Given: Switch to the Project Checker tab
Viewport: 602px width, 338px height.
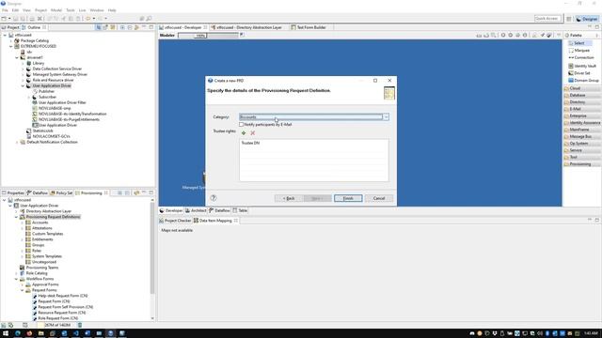Looking at the screenshot, I should [176, 221].
